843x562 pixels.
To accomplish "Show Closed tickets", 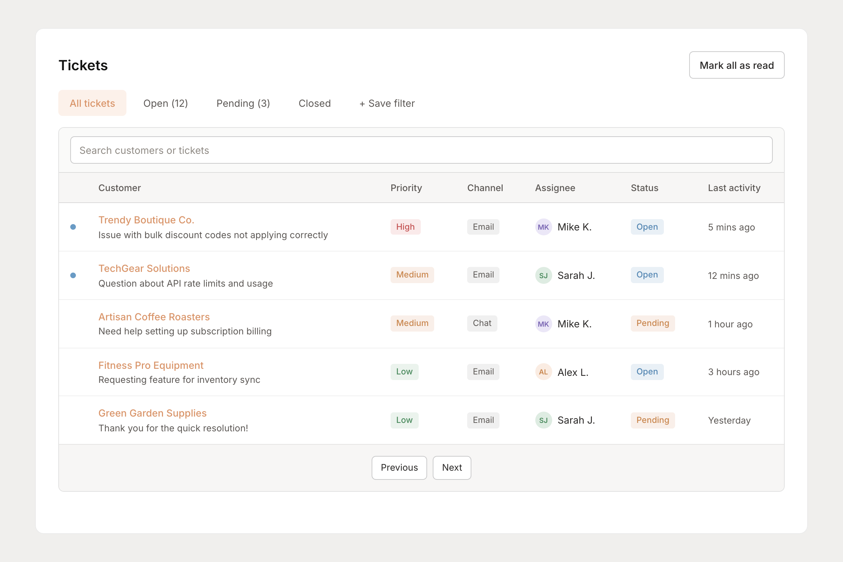I will [x=314, y=103].
